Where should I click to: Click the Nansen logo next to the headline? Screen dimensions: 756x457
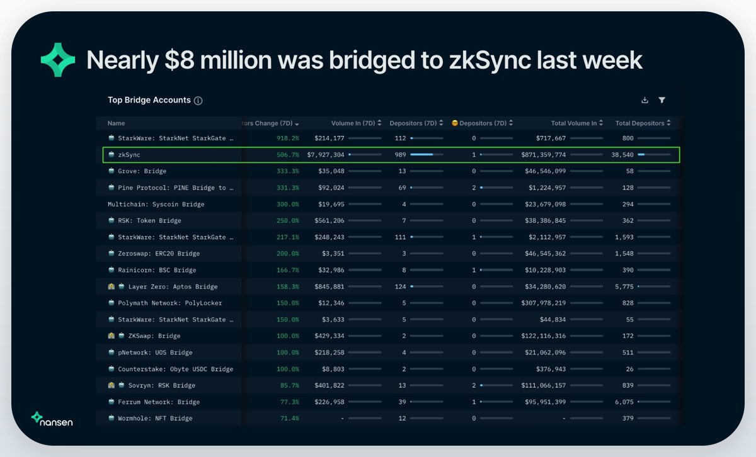[x=58, y=60]
